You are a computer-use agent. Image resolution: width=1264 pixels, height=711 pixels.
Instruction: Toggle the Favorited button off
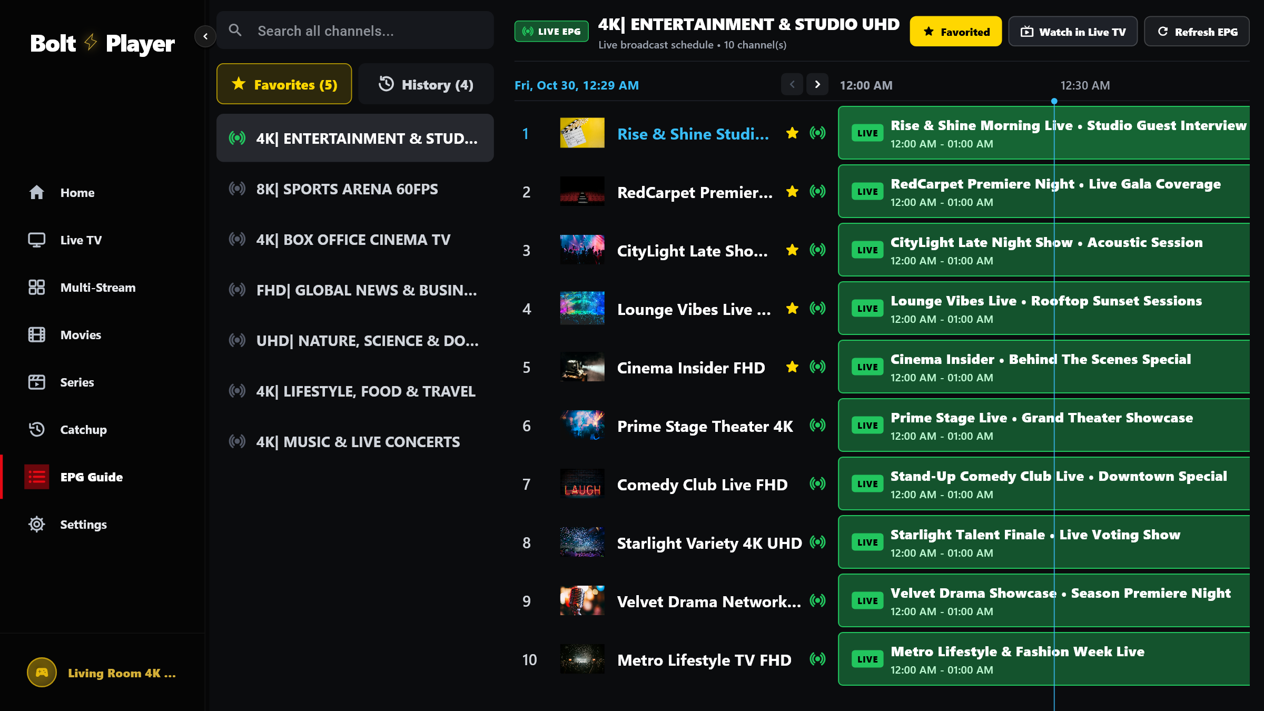[955, 32]
